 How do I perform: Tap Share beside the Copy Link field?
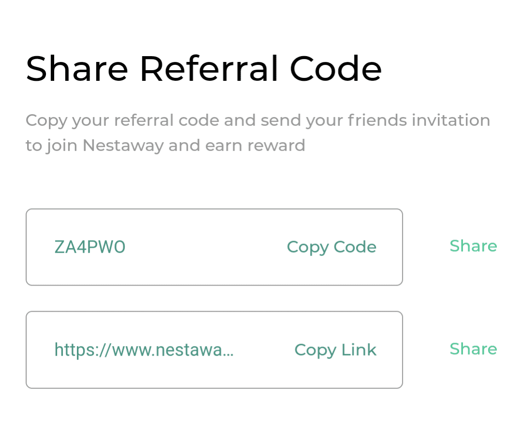(x=473, y=349)
